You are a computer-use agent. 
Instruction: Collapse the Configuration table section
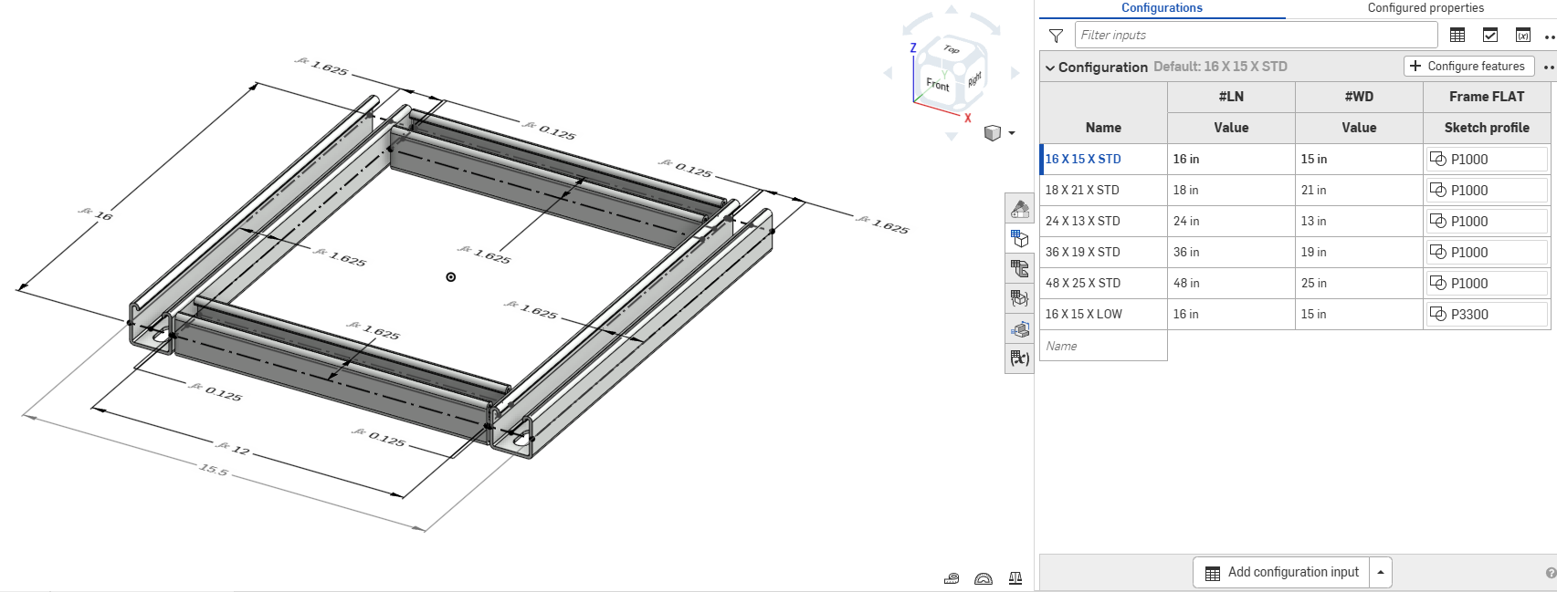coord(1050,68)
